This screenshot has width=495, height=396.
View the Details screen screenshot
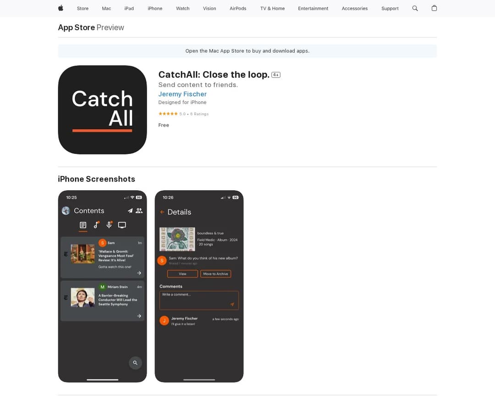pyautogui.click(x=199, y=286)
